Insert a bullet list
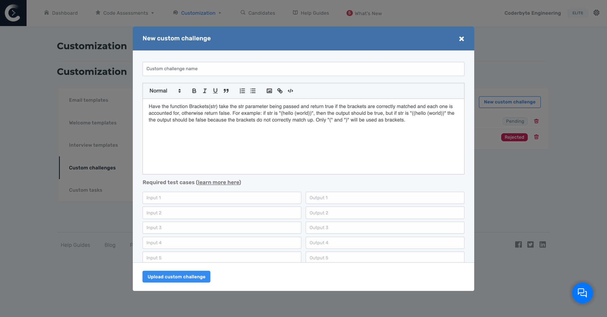This screenshot has height=317, width=607. 253,91
